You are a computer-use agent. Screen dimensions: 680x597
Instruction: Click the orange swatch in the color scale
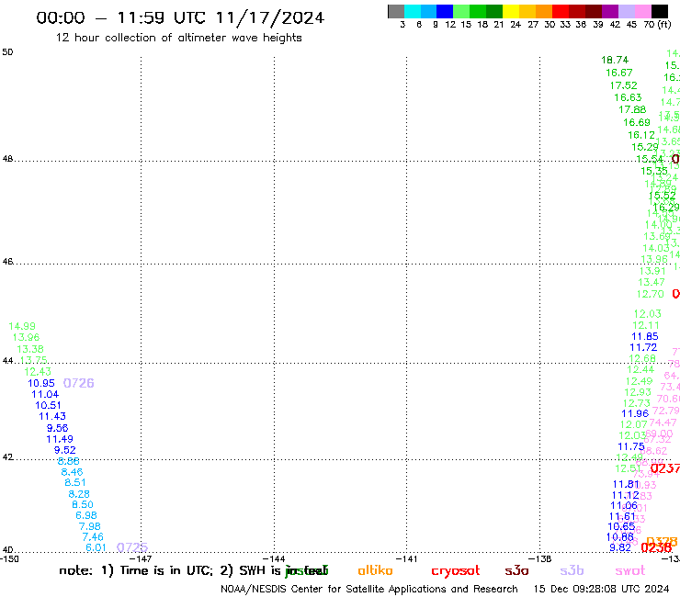[543, 11]
